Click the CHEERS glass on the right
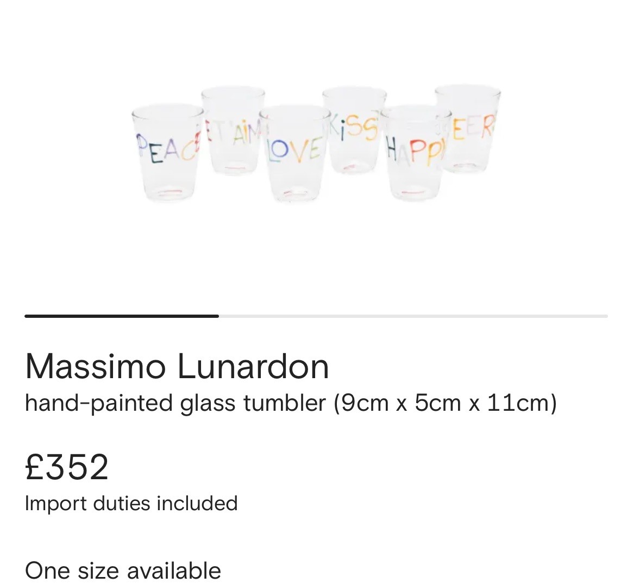This screenshot has width=627, height=583. click(467, 129)
